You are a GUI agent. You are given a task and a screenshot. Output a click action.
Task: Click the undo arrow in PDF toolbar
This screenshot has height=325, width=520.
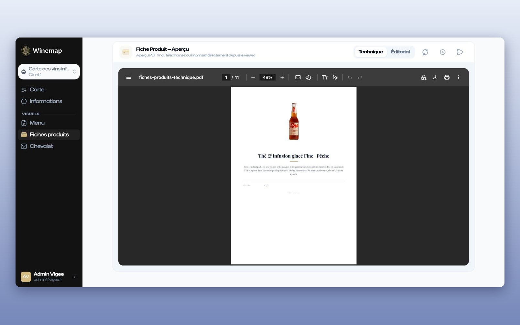tap(350, 77)
